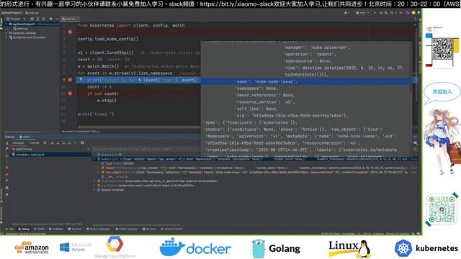
Task: Open the main run configuration dropdown
Action: tap(362, 13)
